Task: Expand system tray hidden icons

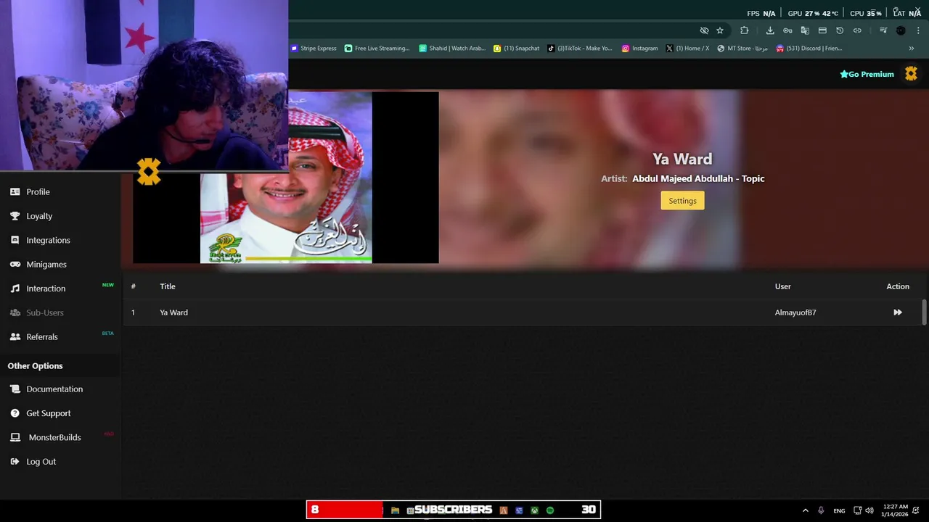Action: [805, 510]
